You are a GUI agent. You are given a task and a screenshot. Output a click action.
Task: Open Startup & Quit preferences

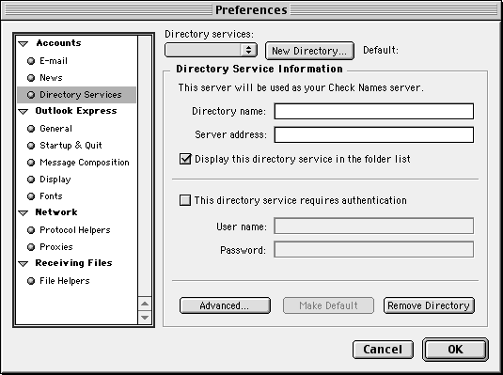click(x=71, y=146)
